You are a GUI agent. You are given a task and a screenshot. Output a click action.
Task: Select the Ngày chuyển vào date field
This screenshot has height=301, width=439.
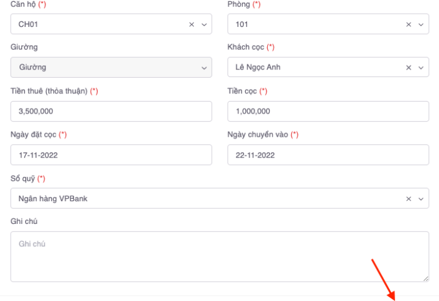(x=328, y=155)
